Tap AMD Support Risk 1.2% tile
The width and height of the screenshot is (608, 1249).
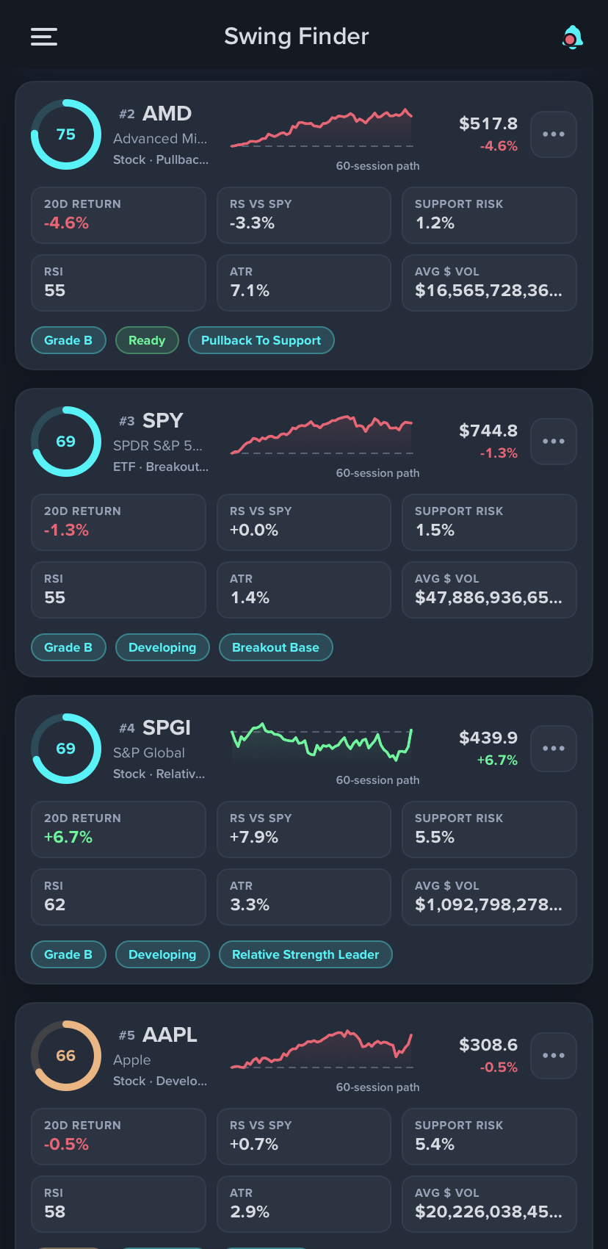click(x=489, y=215)
